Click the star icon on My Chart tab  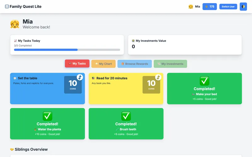[96, 64]
